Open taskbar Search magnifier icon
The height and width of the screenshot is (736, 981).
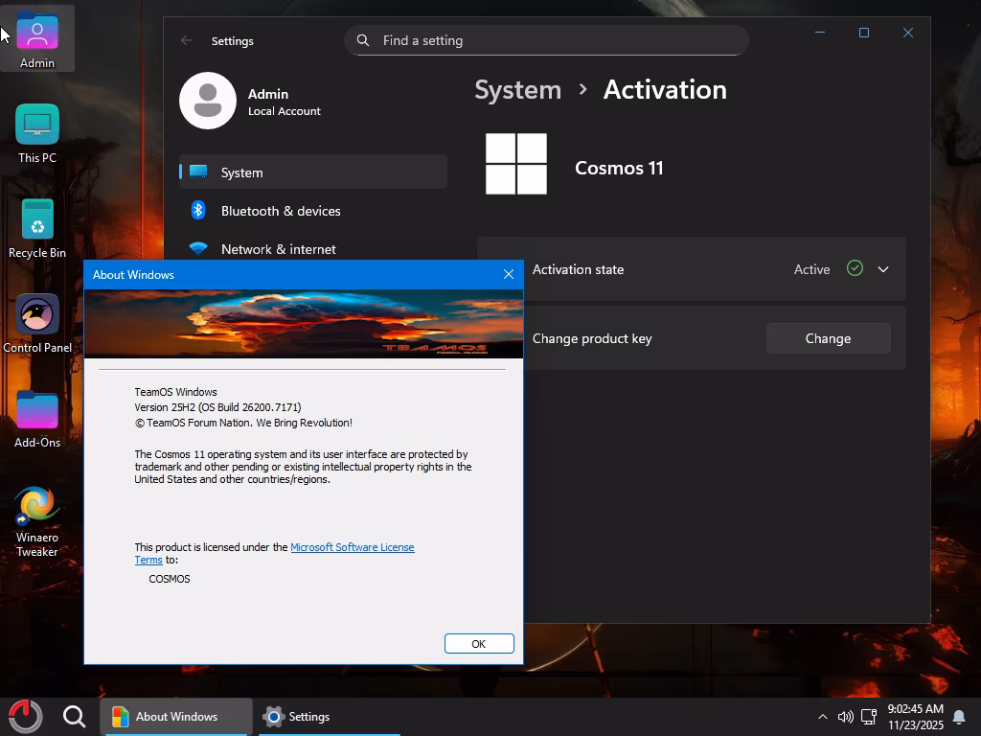point(75,716)
